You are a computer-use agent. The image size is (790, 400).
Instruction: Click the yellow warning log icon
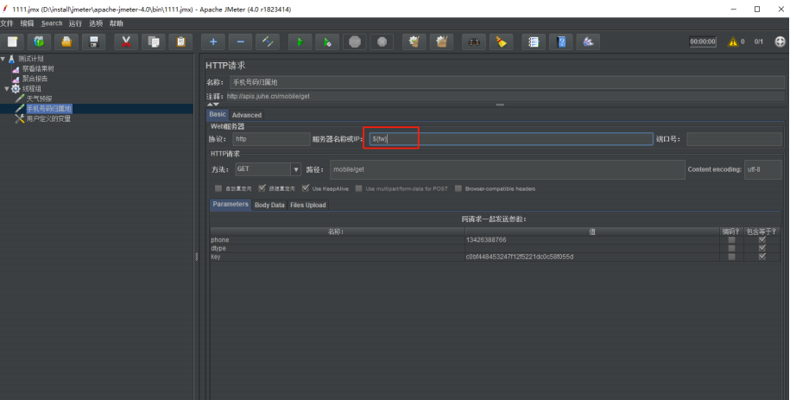point(732,41)
